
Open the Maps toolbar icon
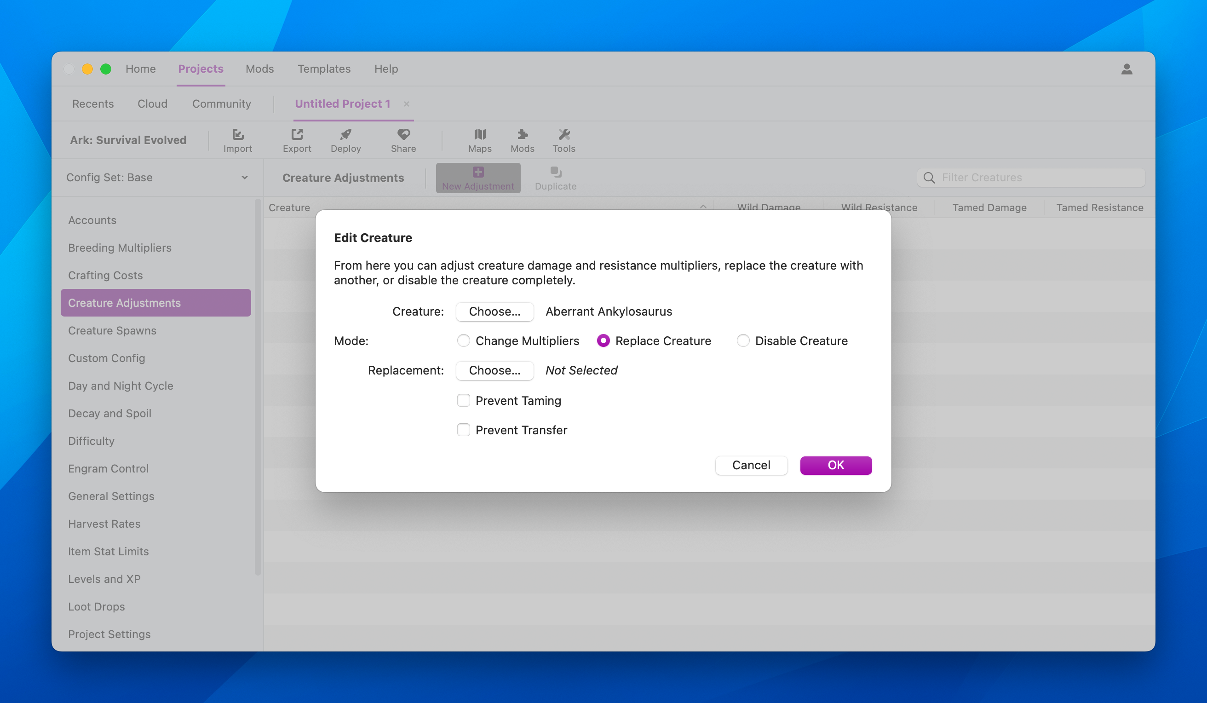click(x=480, y=134)
